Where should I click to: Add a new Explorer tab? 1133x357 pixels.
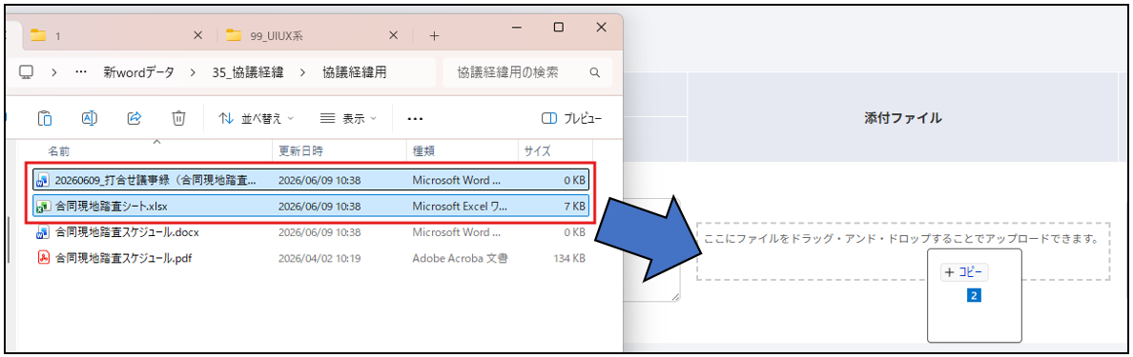point(434,35)
